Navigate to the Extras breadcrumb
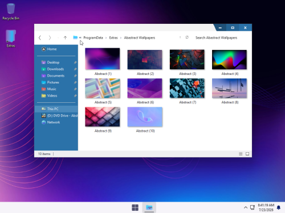Screen dimensions: 285x213 113,37
